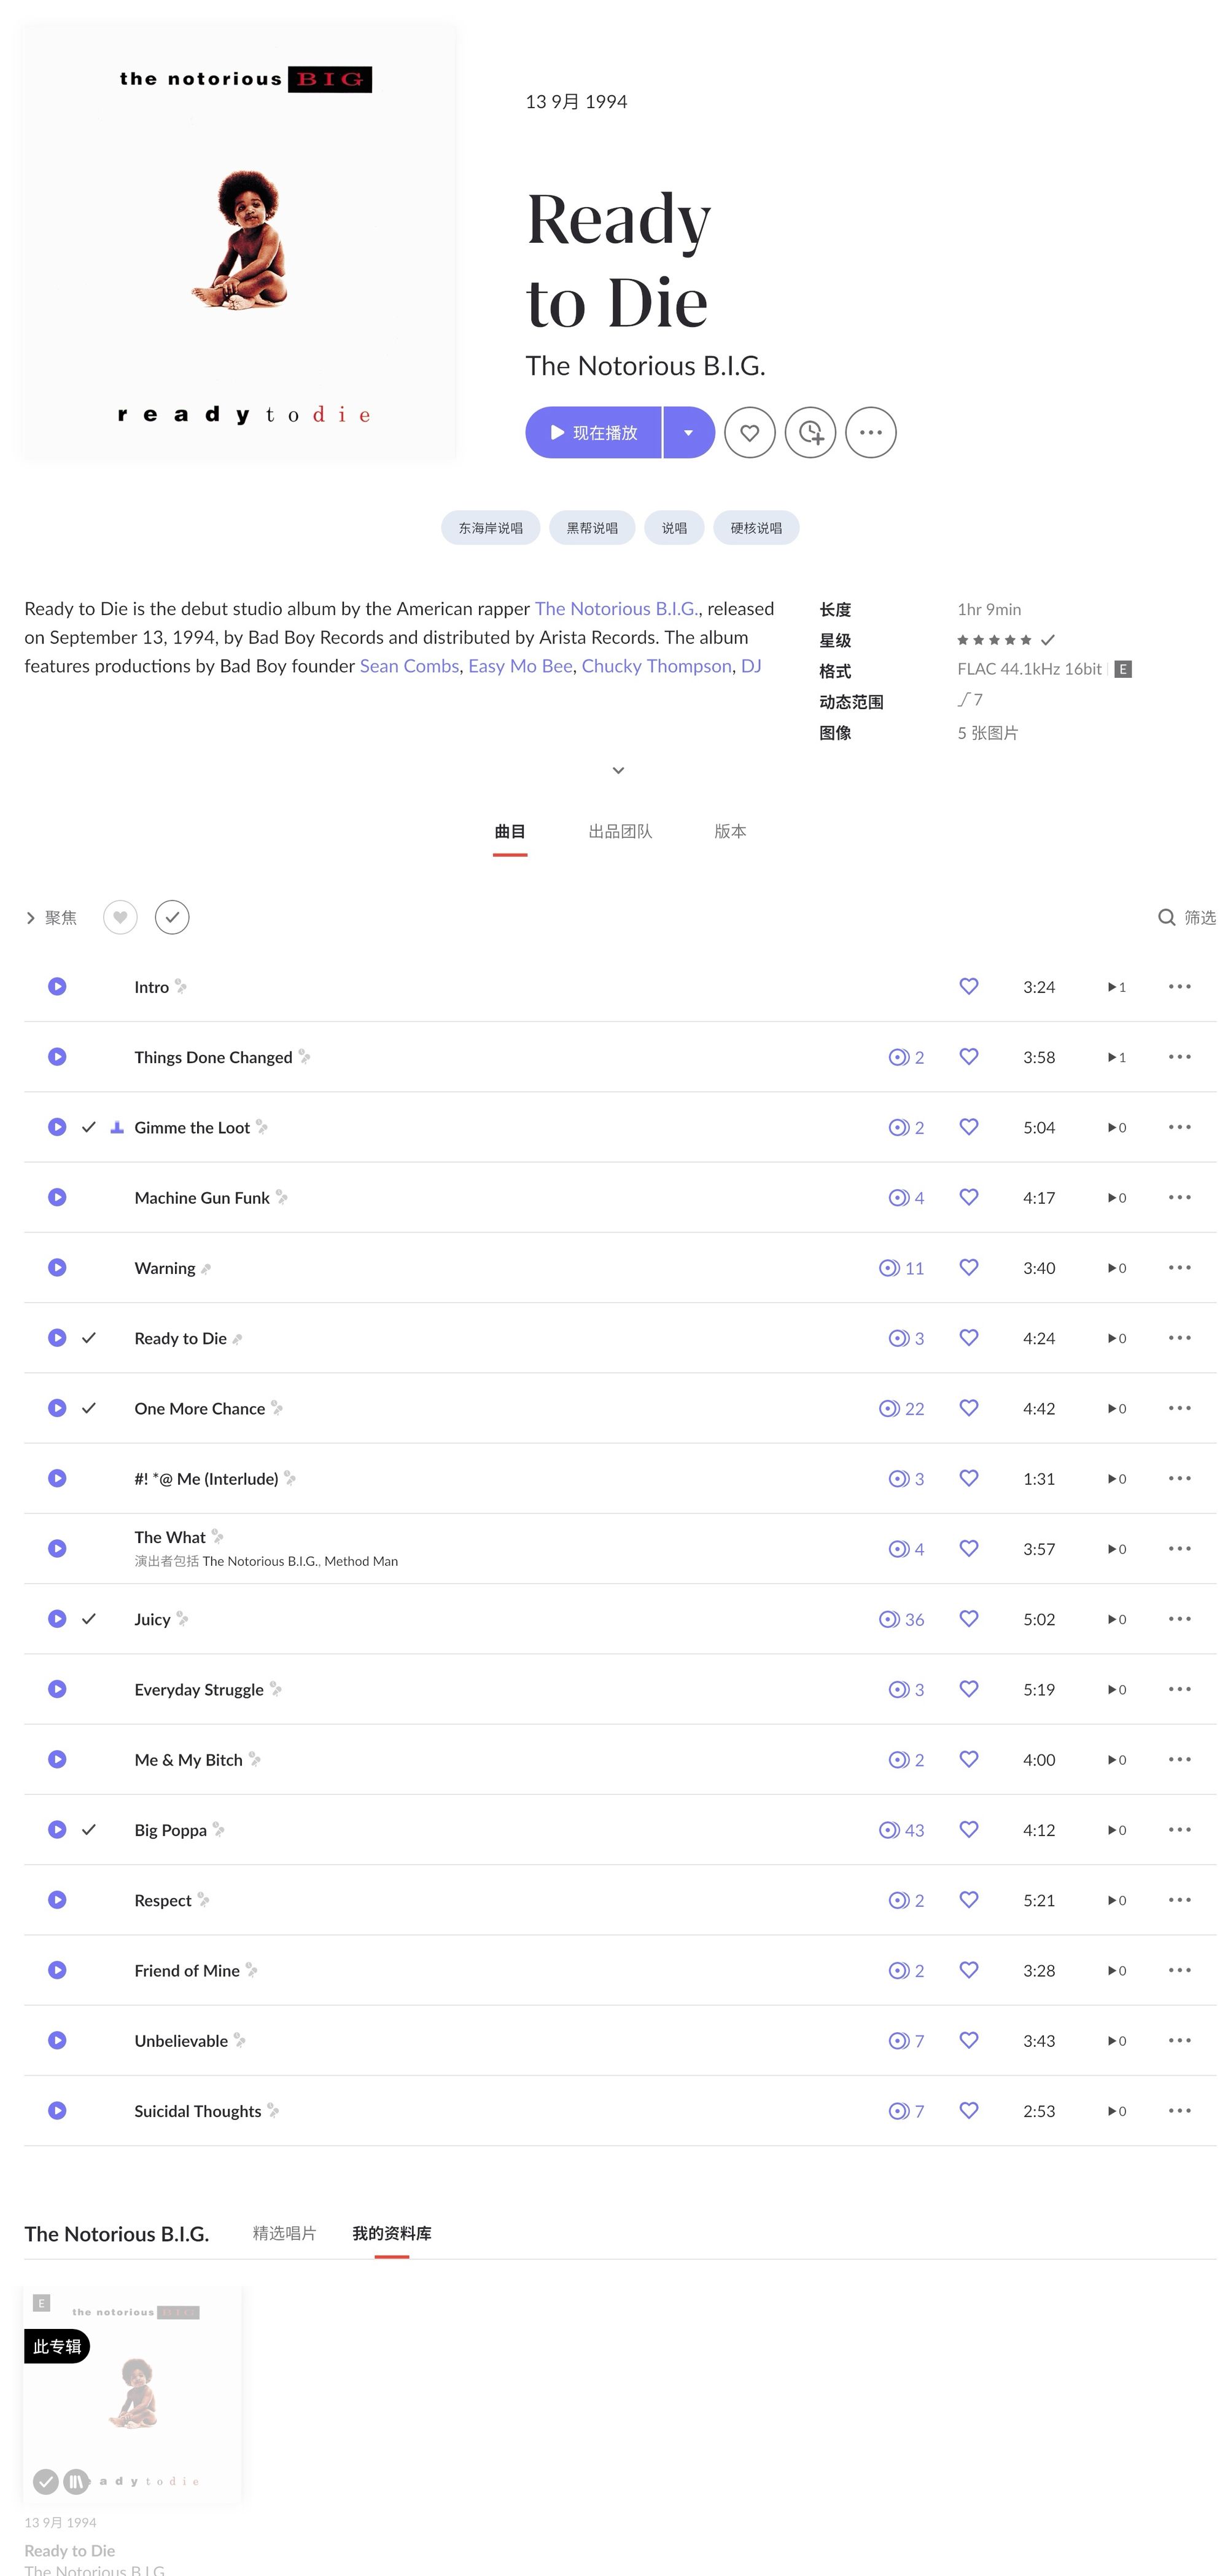This screenshot has width=1228, height=2576.
Task: Click the 现在播放 button
Action: point(594,432)
